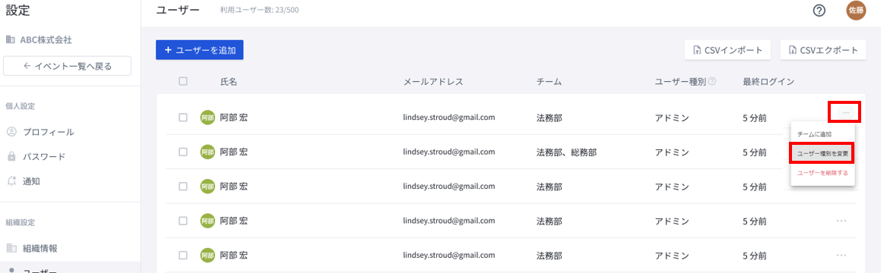Click the ユーザーを追加 button
Viewport: 887px width, 273px height.
[x=200, y=49]
